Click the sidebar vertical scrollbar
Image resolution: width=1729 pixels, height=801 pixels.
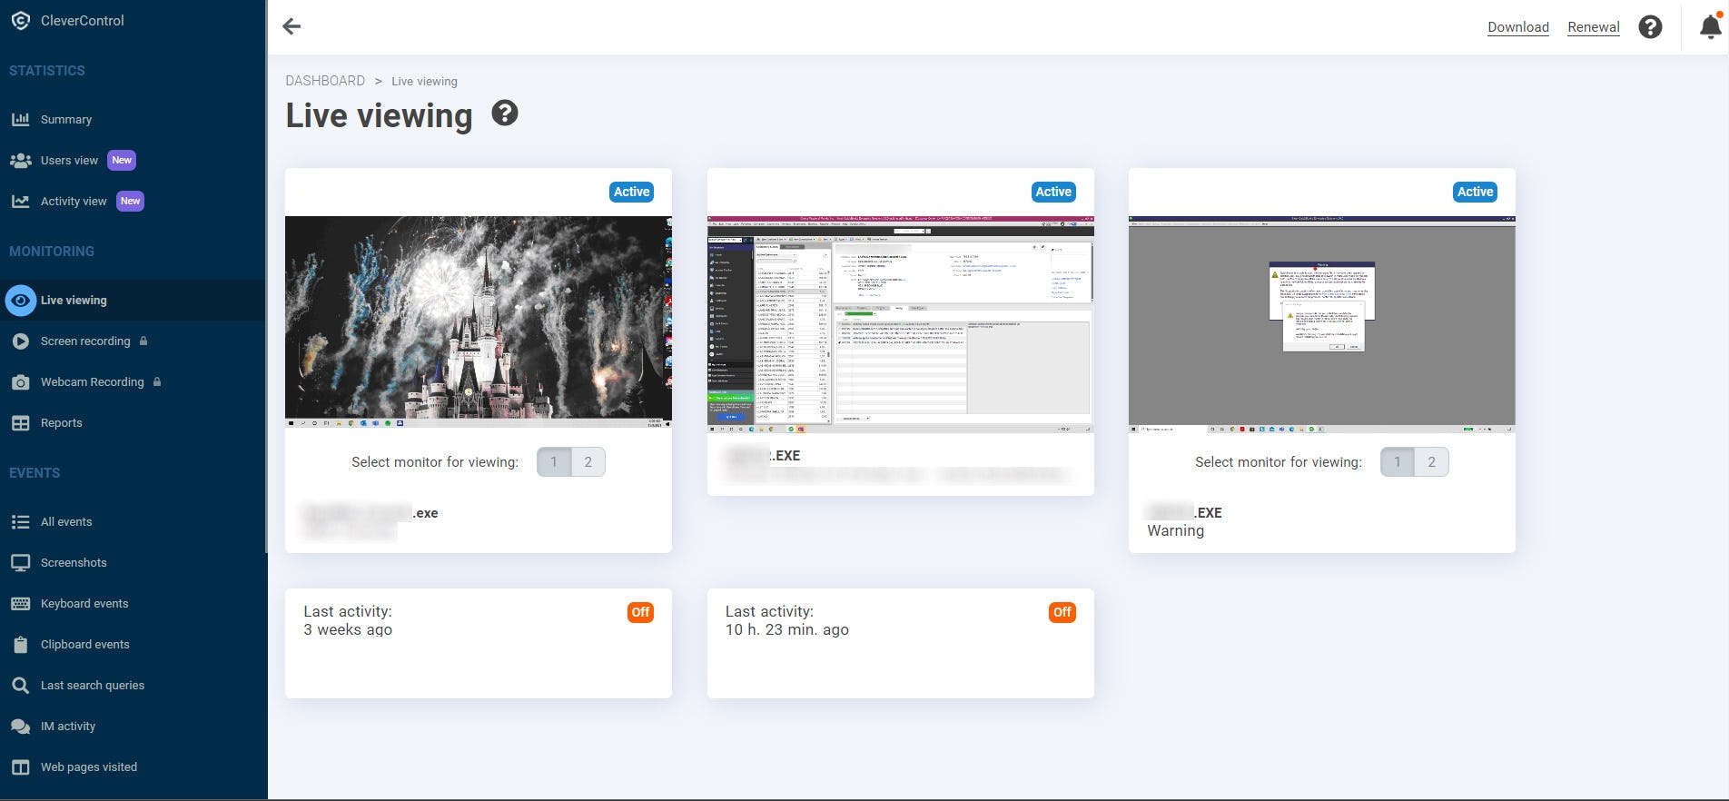(x=265, y=276)
